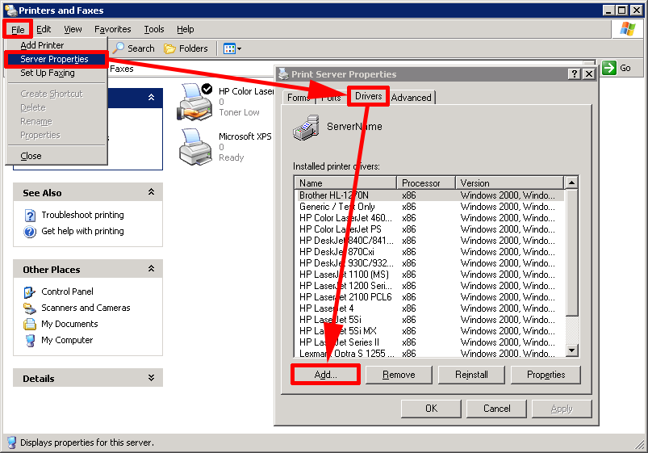648x453 pixels.
Task: Switch to the Forms tab
Action: click(299, 98)
